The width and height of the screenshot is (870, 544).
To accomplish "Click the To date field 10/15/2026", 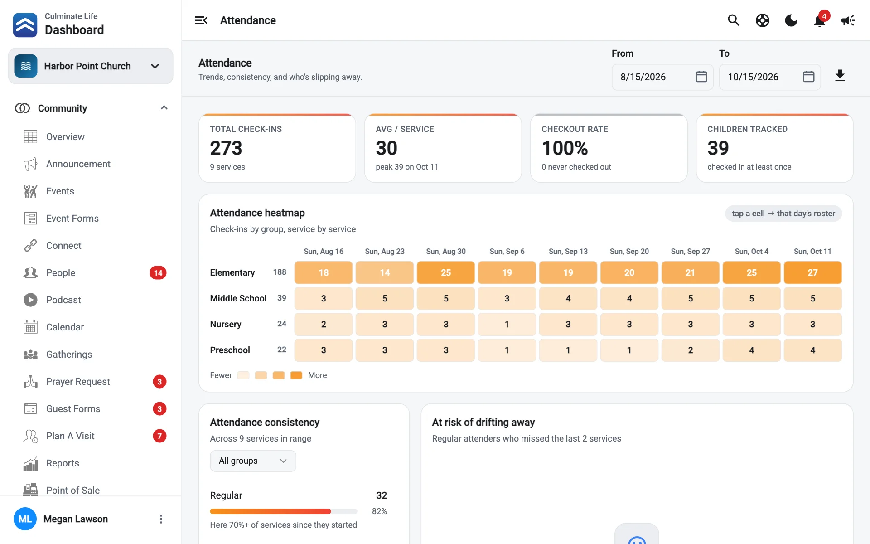I will (x=770, y=77).
